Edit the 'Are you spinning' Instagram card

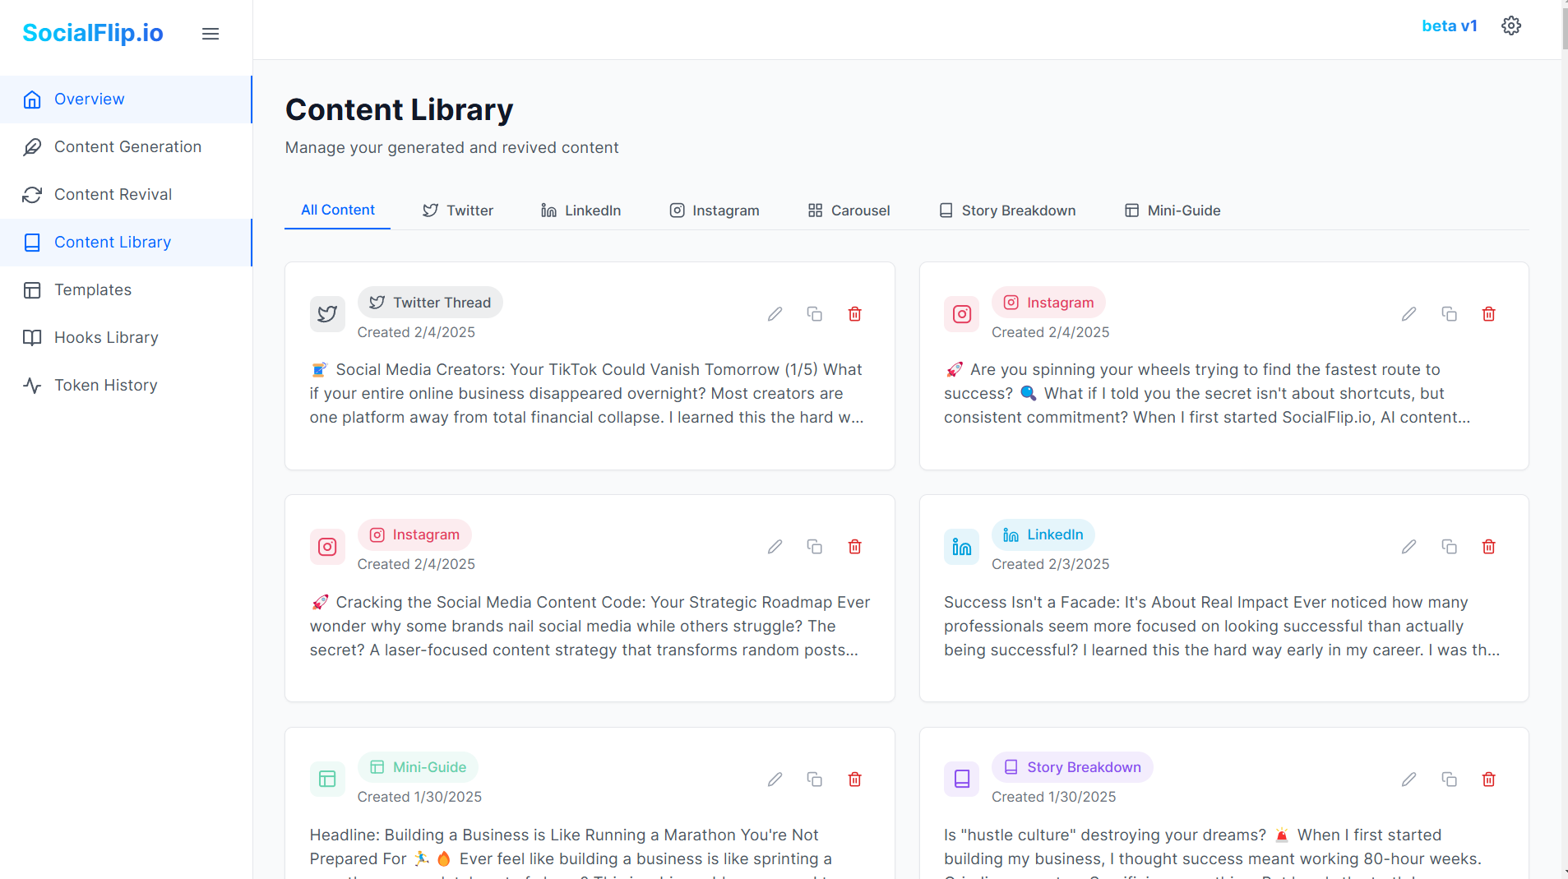pos(1409,314)
